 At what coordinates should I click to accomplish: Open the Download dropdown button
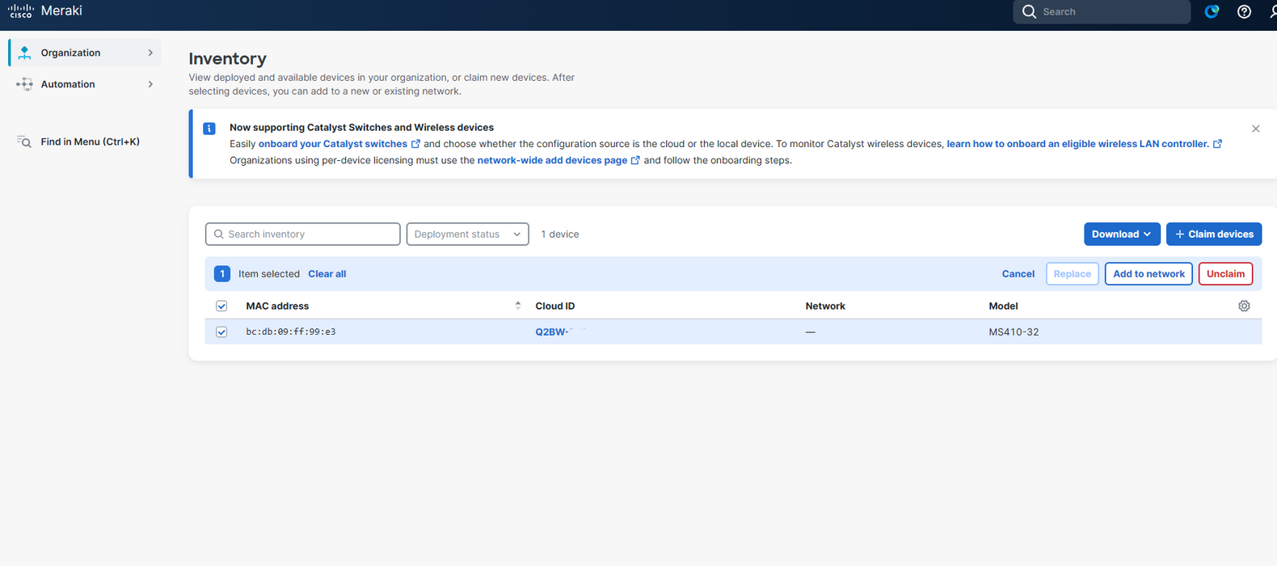pyautogui.click(x=1122, y=234)
